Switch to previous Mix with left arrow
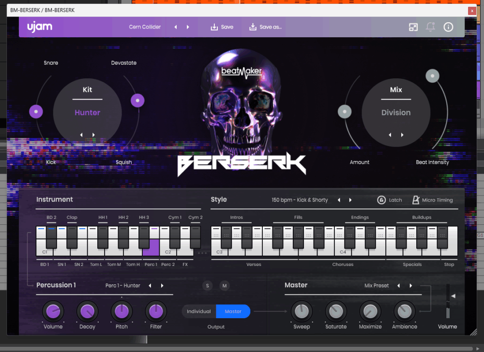Image resolution: width=484 pixels, height=352 pixels. point(390,135)
